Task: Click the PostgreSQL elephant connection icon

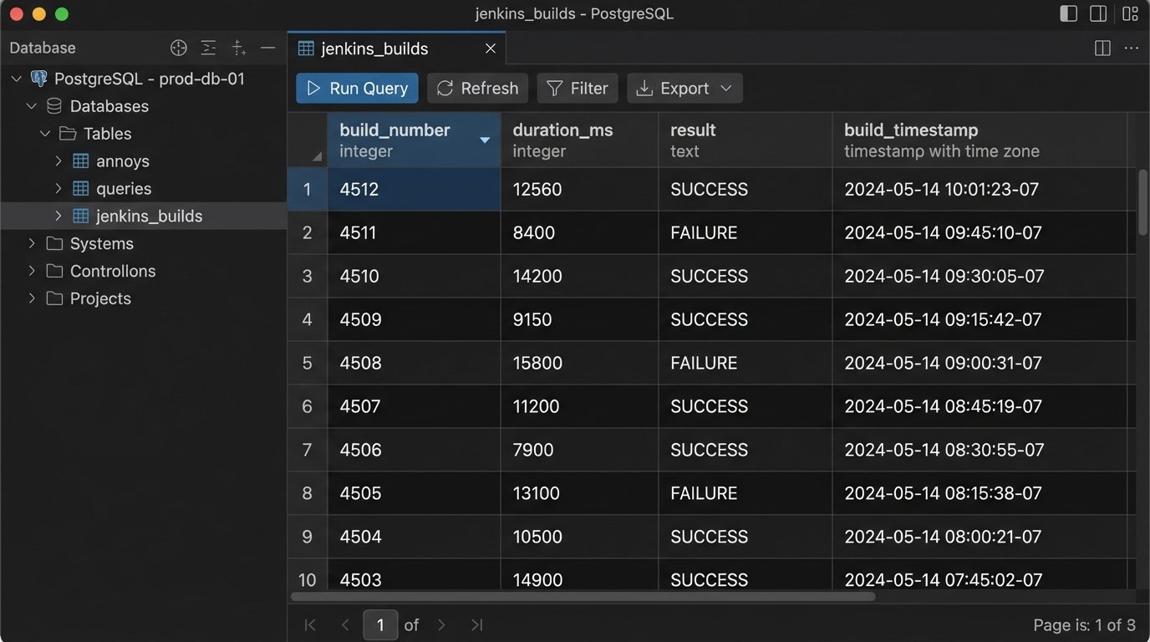Action: coord(38,79)
